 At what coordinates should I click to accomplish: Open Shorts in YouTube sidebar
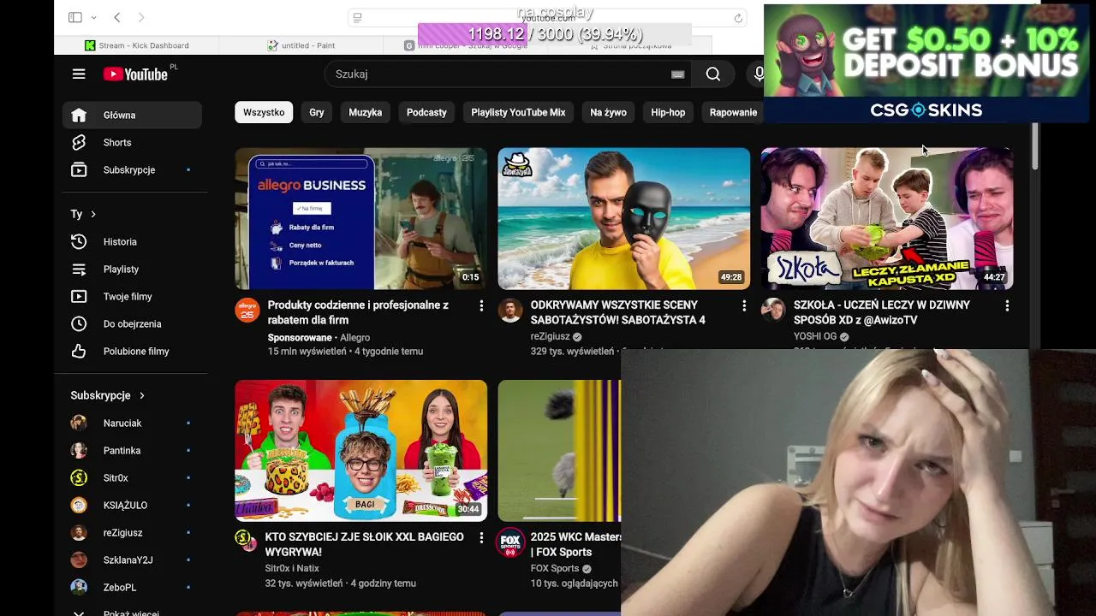point(132,142)
